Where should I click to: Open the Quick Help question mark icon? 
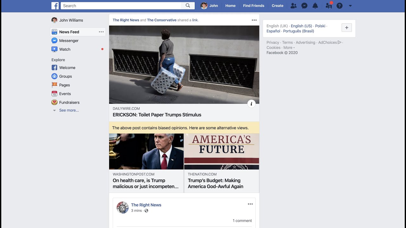[x=339, y=6]
